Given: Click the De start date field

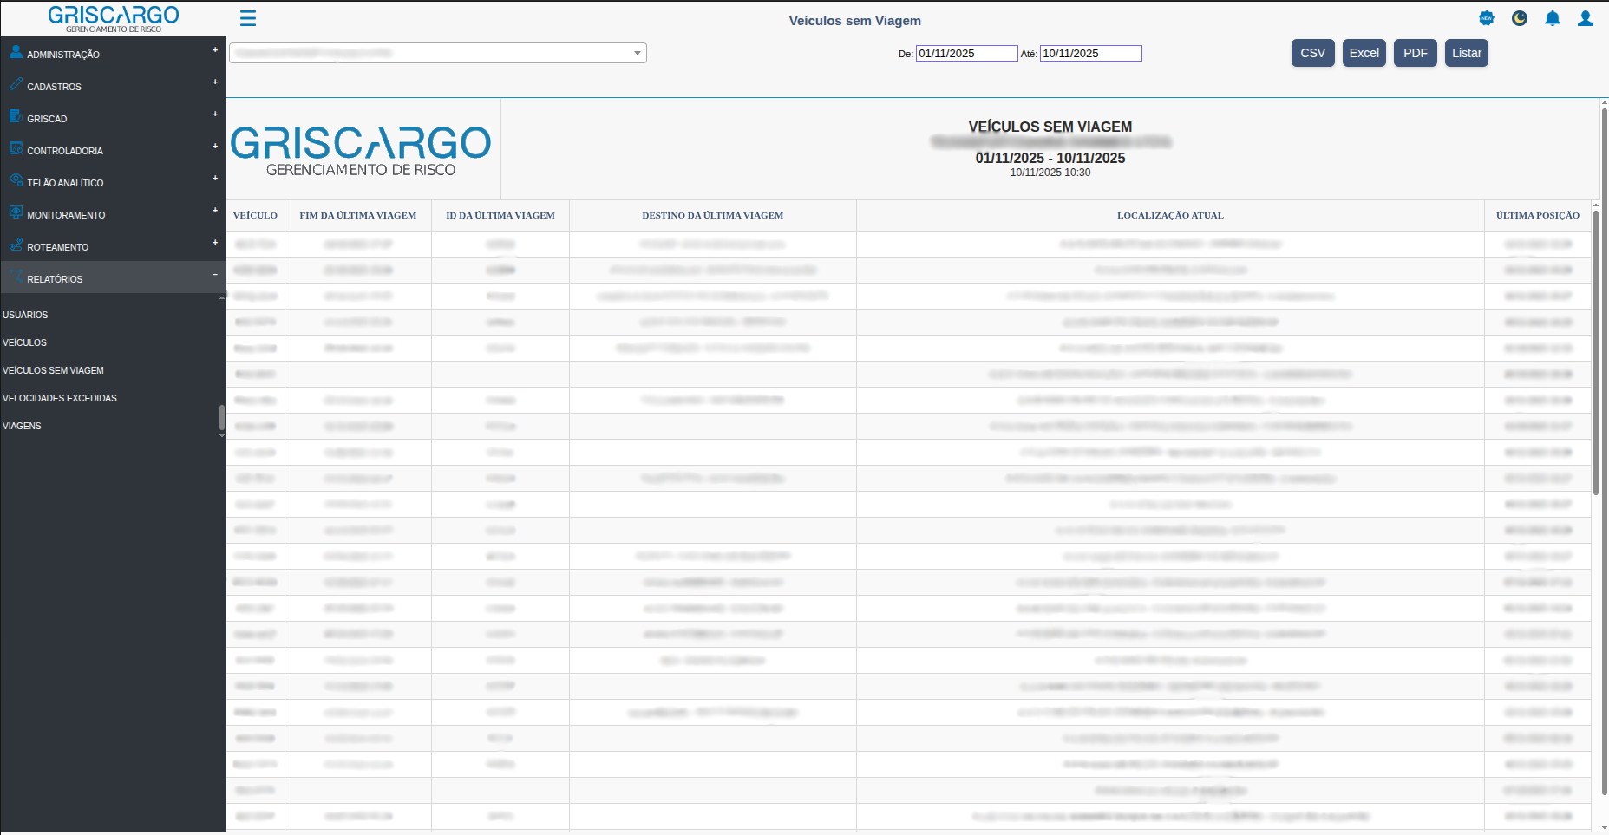Looking at the screenshot, I should (x=966, y=54).
